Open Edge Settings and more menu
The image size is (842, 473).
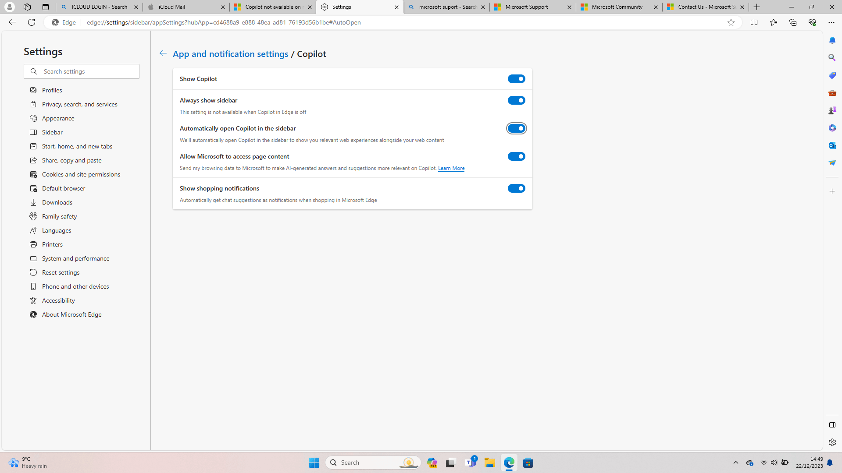(x=831, y=22)
